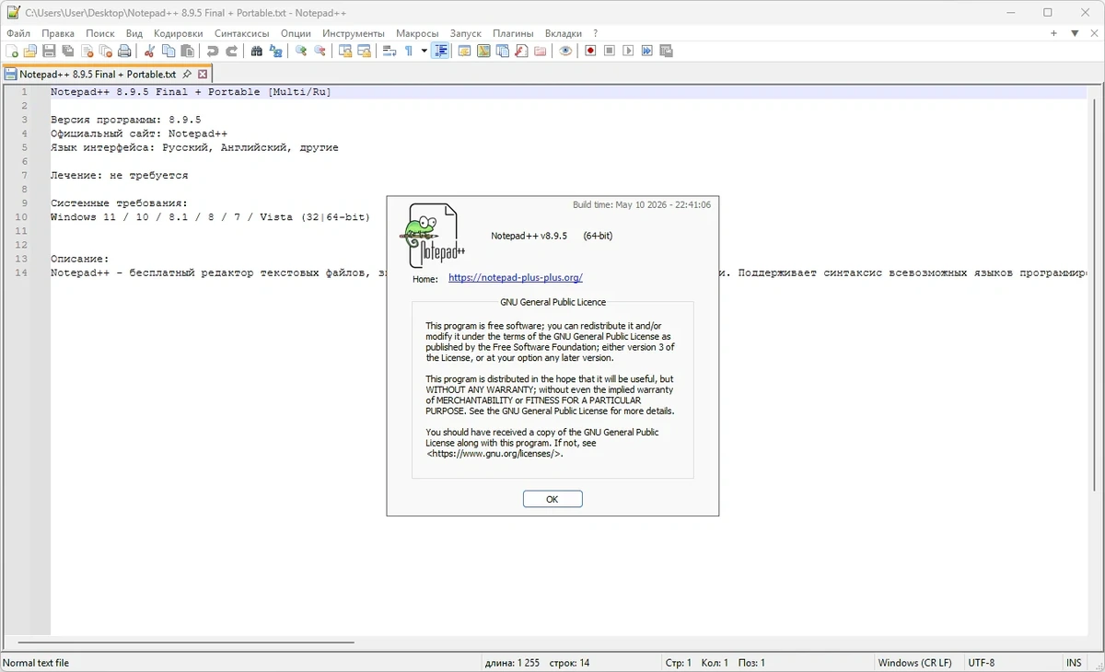Click the Close All toolbar icon
Image resolution: width=1105 pixels, height=672 pixels.
pos(105,51)
